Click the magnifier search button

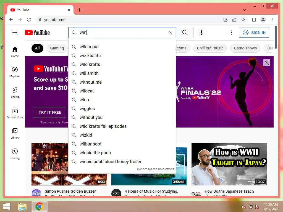185,33
